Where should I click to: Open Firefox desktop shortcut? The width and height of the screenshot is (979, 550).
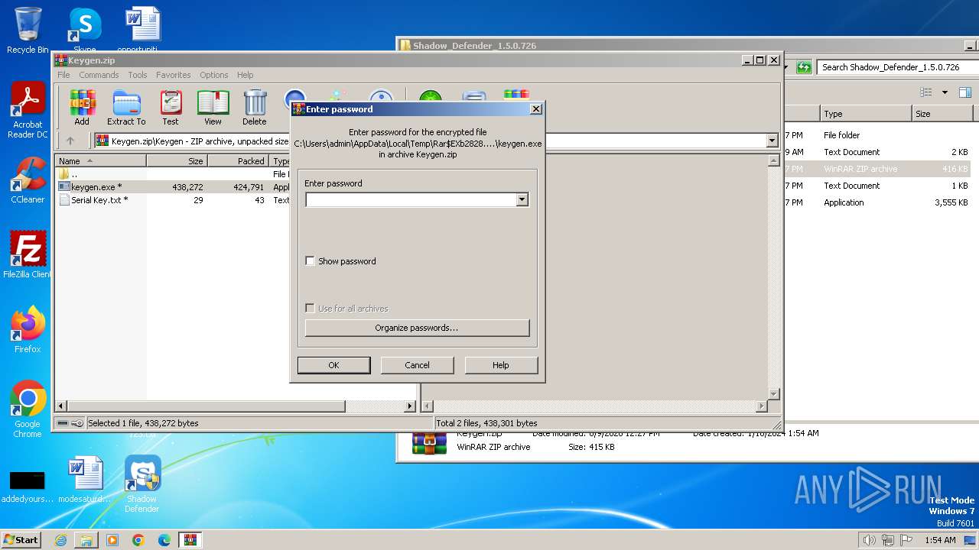click(x=28, y=330)
